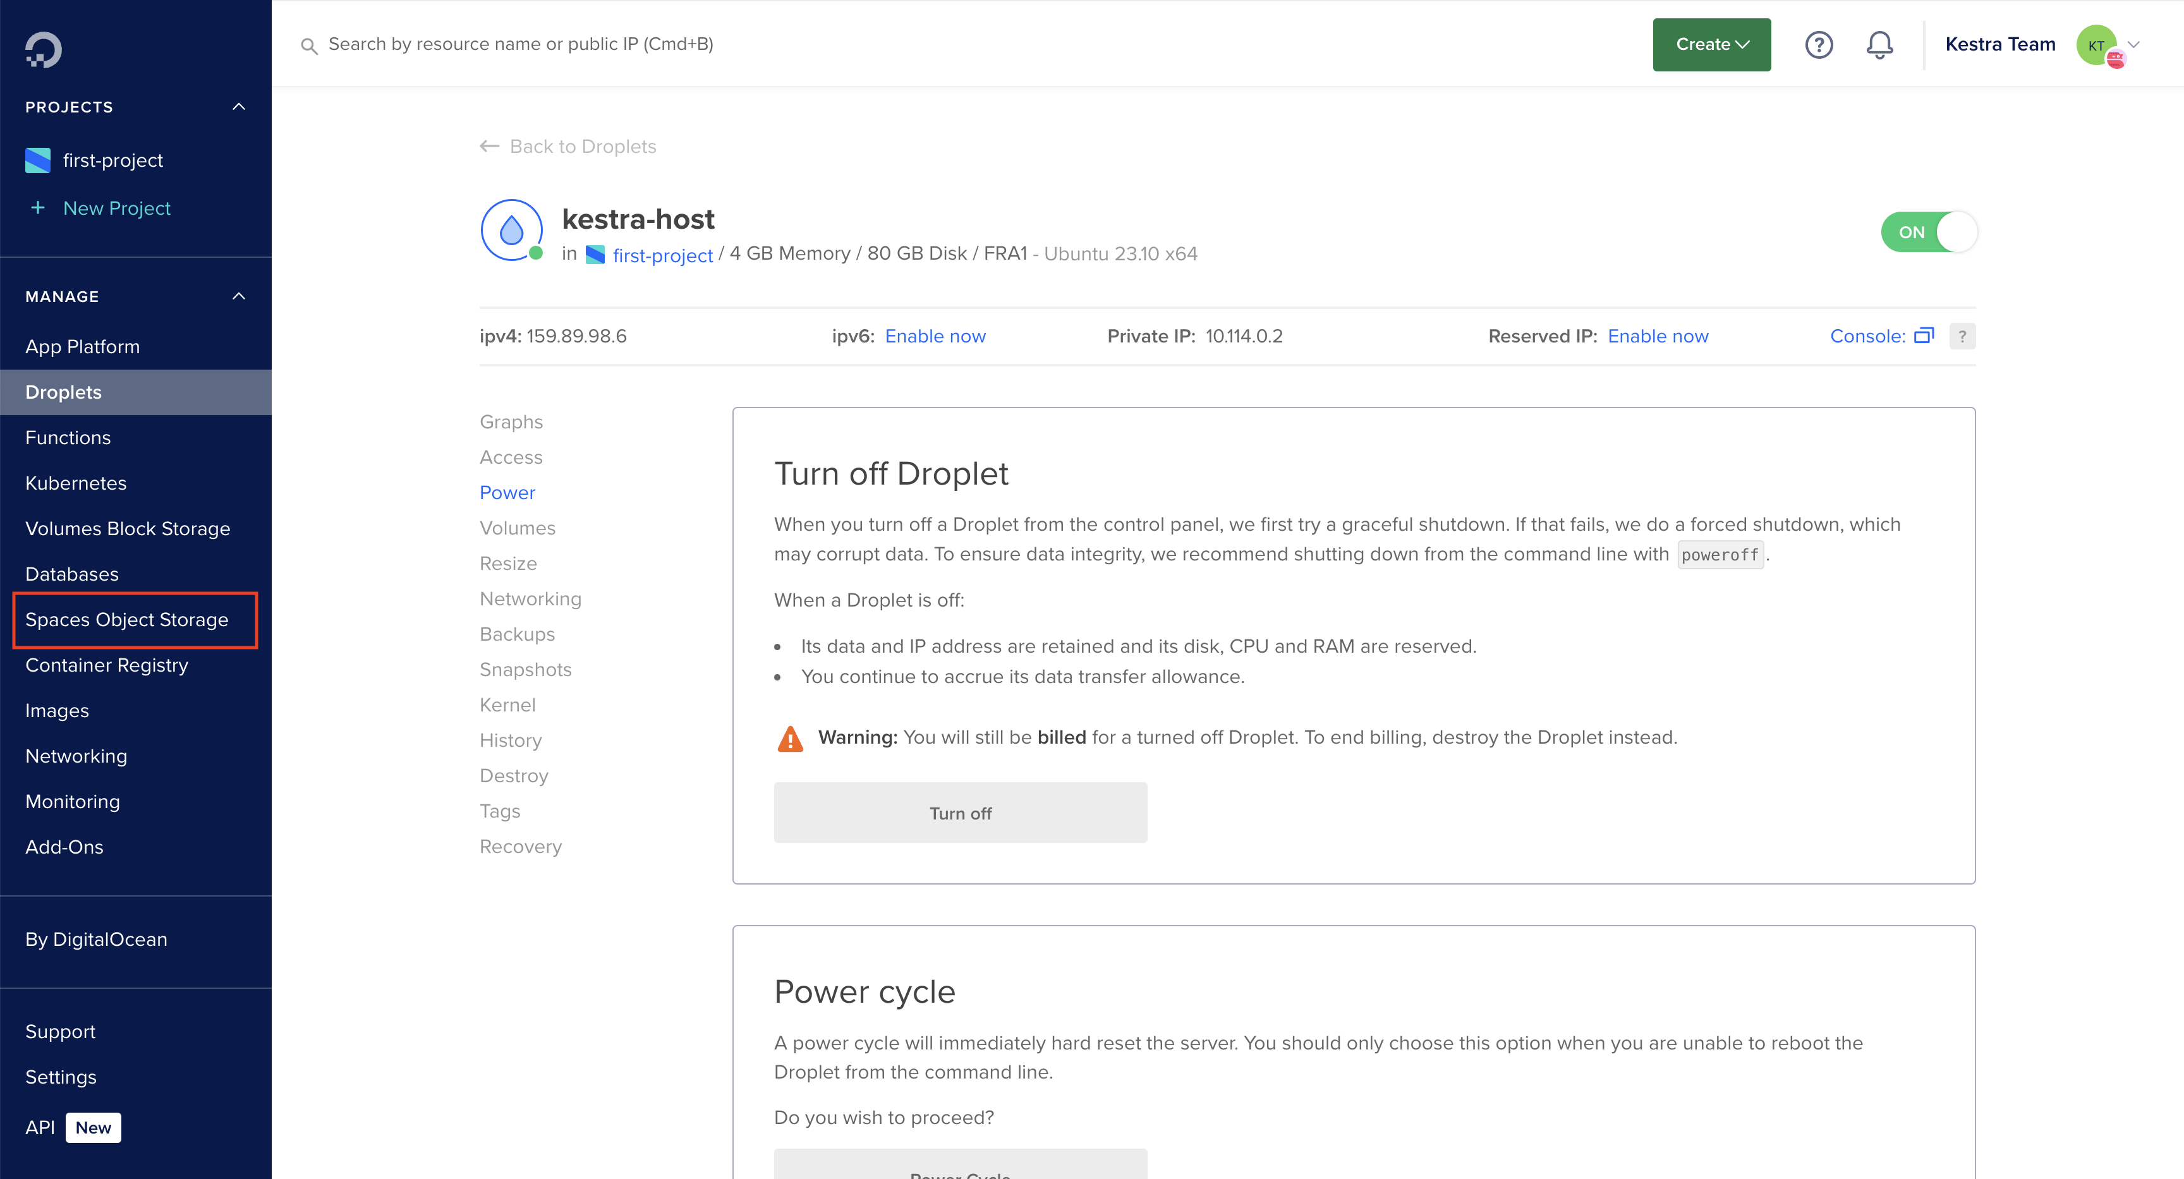Collapse the Projects sidebar section
This screenshot has width=2184, height=1179.
click(x=239, y=107)
